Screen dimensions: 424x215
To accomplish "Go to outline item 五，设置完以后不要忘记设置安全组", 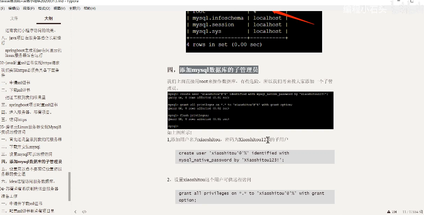I will (31, 171).
